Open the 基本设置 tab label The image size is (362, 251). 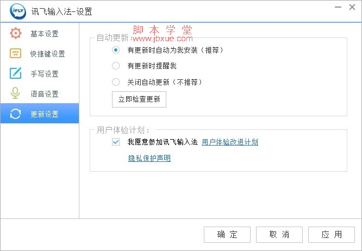tap(45, 34)
